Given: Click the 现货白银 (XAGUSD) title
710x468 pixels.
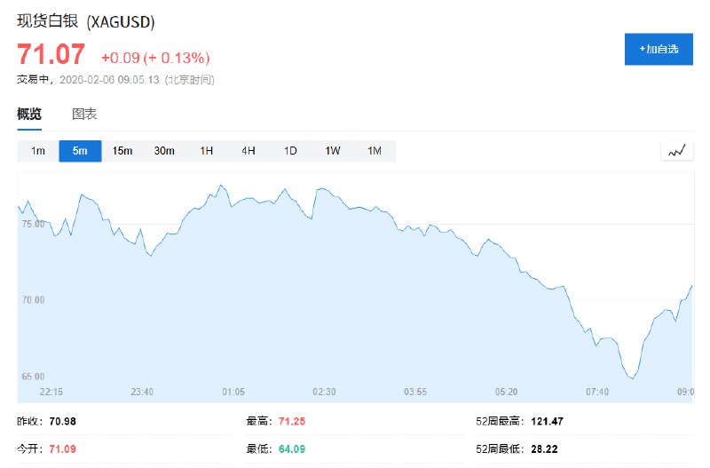Looking at the screenshot, I should 79,21.
